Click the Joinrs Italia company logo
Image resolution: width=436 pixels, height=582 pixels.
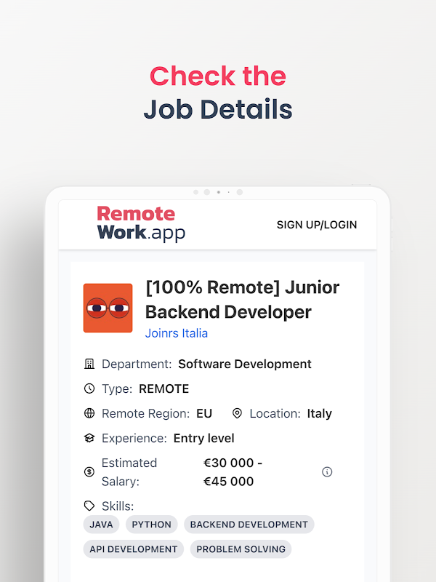point(108,308)
